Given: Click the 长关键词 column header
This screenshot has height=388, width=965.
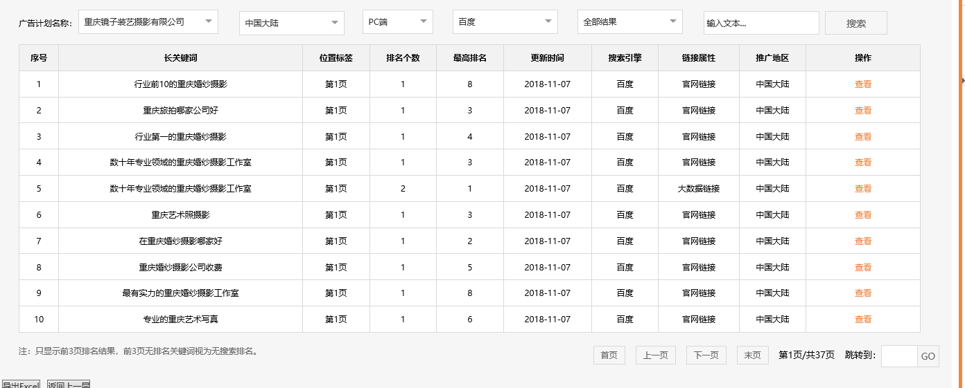Looking at the screenshot, I should tap(181, 58).
